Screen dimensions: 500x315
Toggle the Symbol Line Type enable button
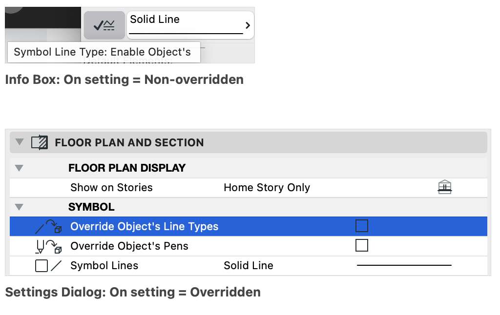[x=104, y=25]
